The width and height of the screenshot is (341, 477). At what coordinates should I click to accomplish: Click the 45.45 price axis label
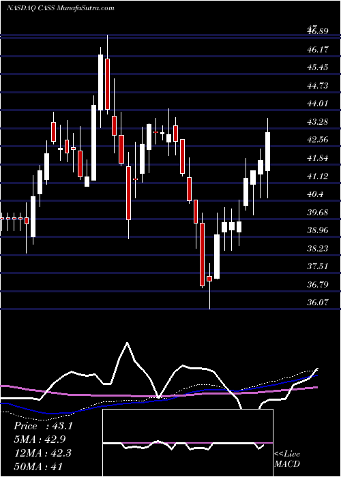(318, 67)
